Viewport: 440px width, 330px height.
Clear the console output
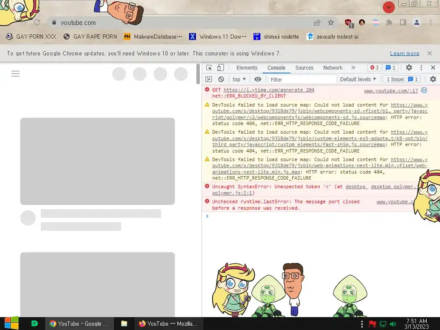pyautogui.click(x=221, y=79)
